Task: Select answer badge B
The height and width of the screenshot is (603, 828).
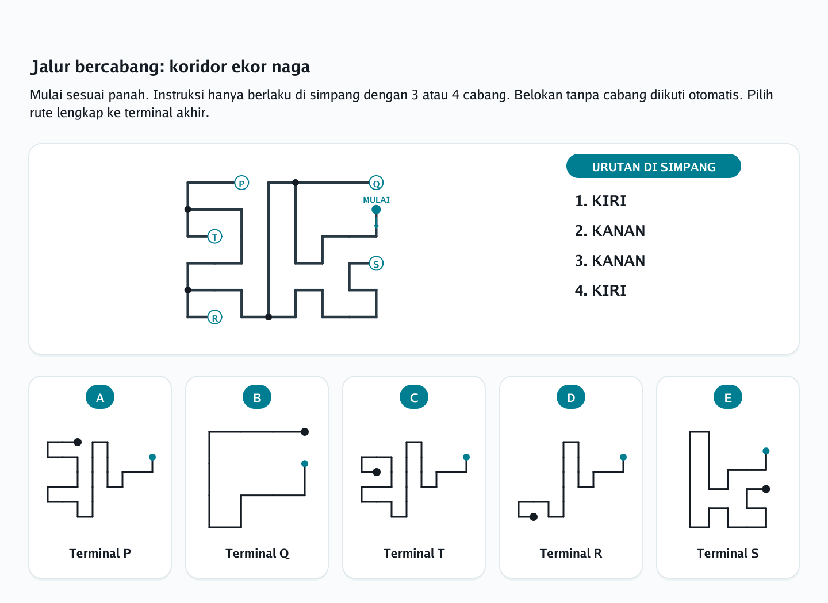Action: pyautogui.click(x=257, y=397)
